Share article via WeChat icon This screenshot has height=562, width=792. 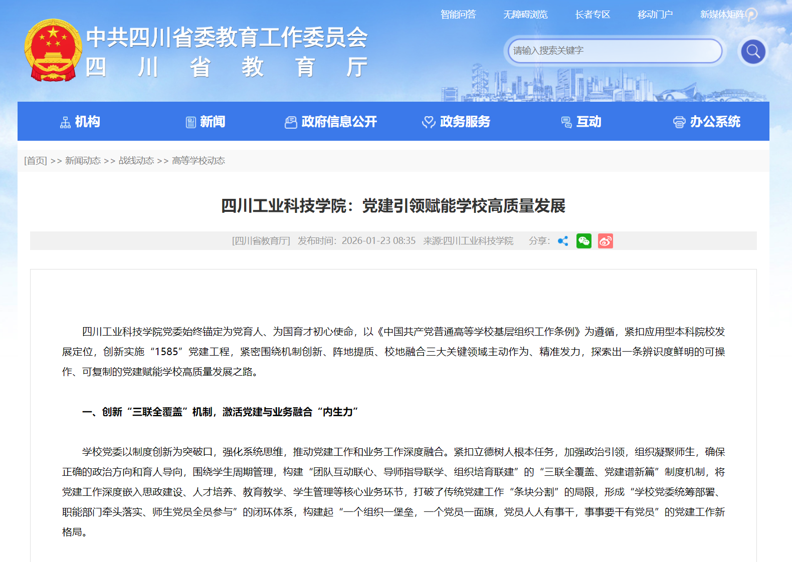[583, 241]
